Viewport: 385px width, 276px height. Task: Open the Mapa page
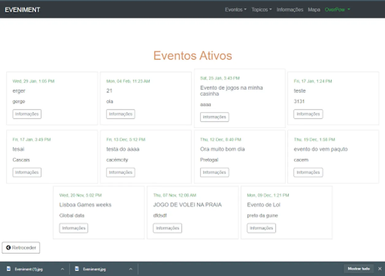(x=314, y=10)
